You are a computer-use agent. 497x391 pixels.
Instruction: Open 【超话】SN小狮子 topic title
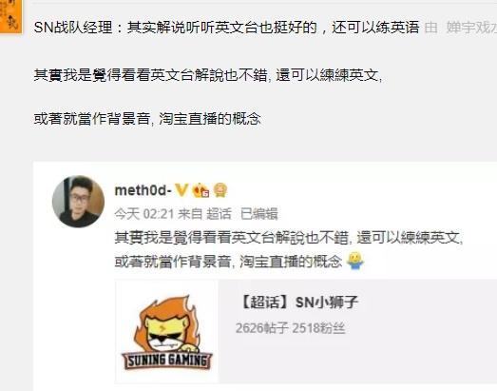pyautogui.click(x=299, y=303)
